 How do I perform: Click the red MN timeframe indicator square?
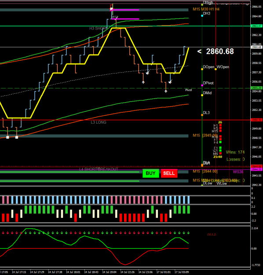[x=220, y=154]
